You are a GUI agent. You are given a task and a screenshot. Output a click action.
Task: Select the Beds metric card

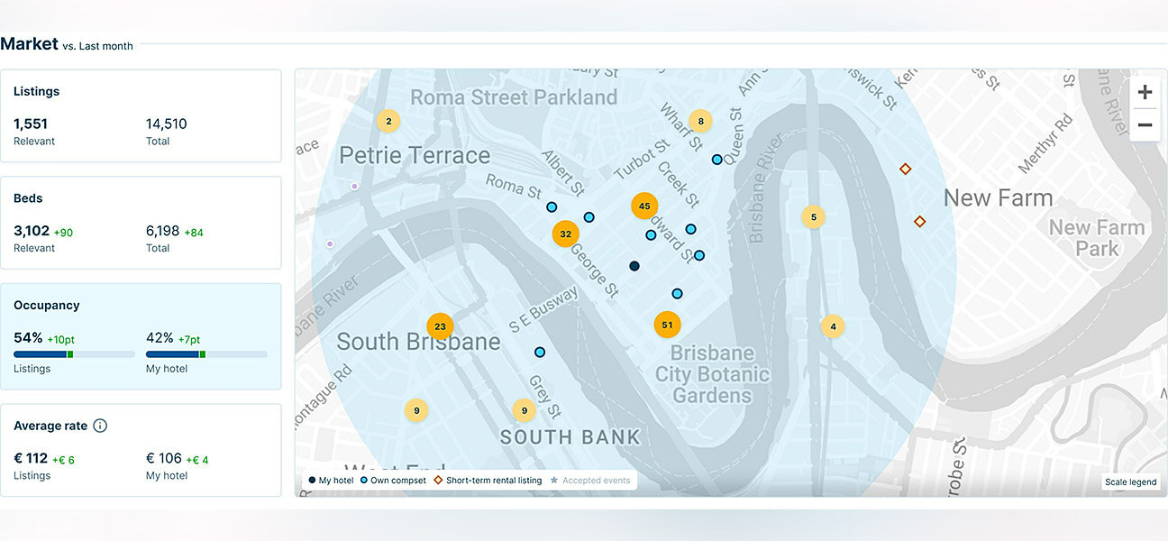click(x=141, y=222)
